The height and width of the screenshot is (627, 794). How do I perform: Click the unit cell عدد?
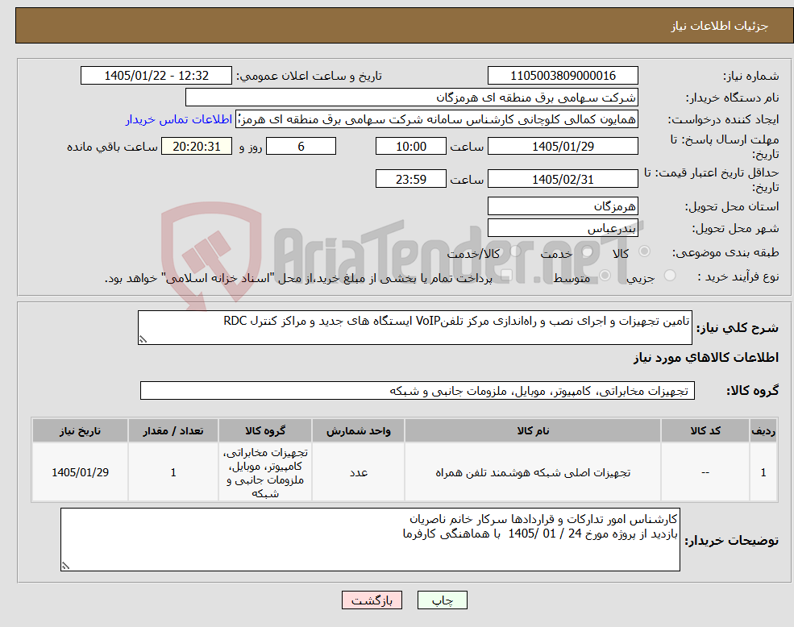[x=359, y=472]
